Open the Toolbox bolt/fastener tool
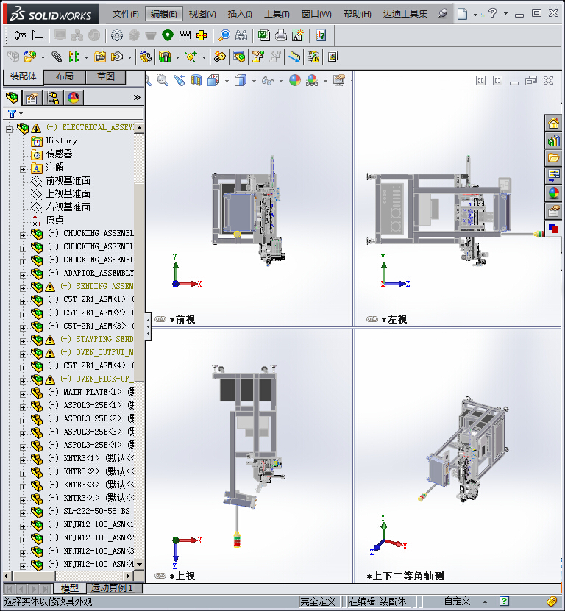The image size is (565, 611). coord(21,36)
